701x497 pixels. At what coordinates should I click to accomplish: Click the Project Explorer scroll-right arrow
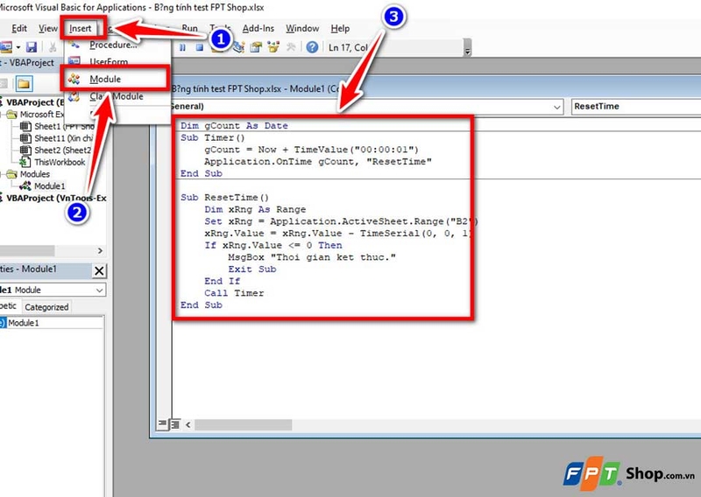(x=100, y=250)
